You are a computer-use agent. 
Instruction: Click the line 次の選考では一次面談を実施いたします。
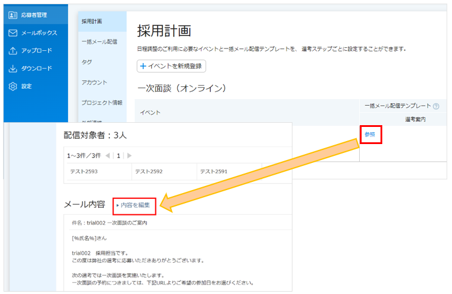pyautogui.click(x=118, y=275)
